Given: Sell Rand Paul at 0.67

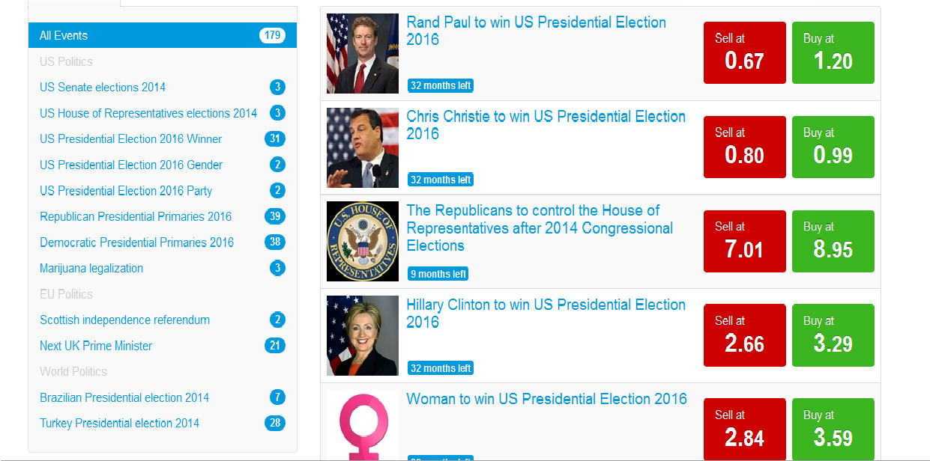Looking at the screenshot, I should pyautogui.click(x=744, y=53).
